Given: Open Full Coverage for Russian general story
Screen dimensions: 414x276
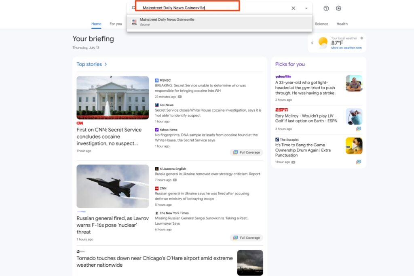Looking at the screenshot, I should [x=247, y=238].
